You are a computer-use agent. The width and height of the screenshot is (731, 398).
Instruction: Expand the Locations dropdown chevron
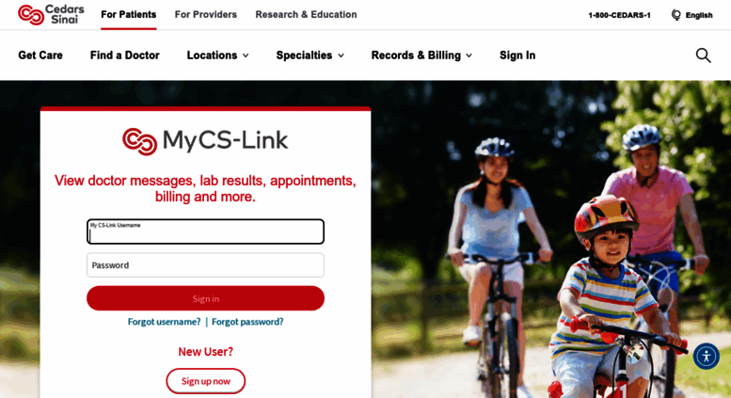click(x=246, y=56)
